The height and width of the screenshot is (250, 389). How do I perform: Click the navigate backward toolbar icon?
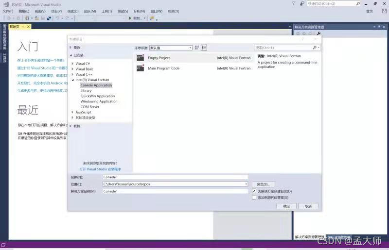click(9, 18)
